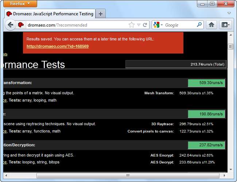
Task: Reload the page with the refresh icon
Action: pyautogui.click(x=145, y=25)
